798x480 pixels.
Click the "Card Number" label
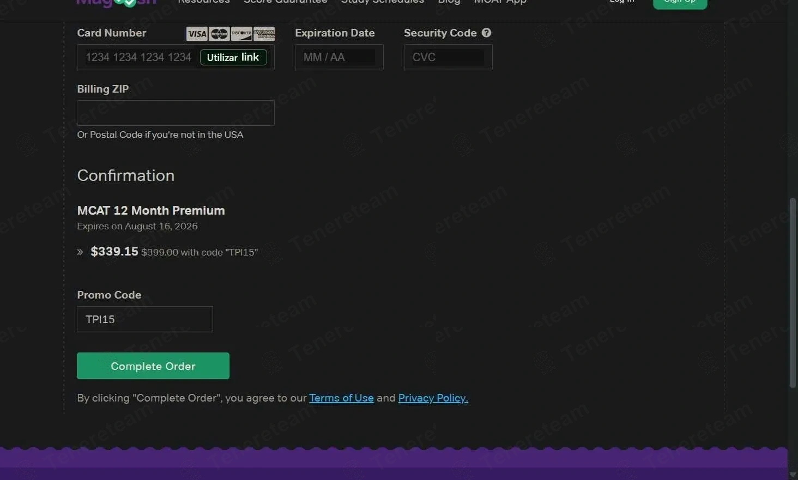point(112,33)
